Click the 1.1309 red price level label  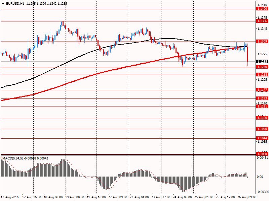(x=262, y=41)
